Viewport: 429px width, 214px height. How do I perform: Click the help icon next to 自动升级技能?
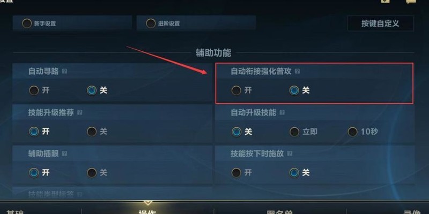282,112
